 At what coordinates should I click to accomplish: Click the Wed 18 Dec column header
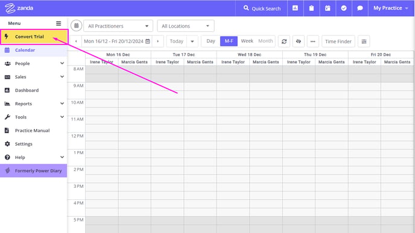pos(249,55)
